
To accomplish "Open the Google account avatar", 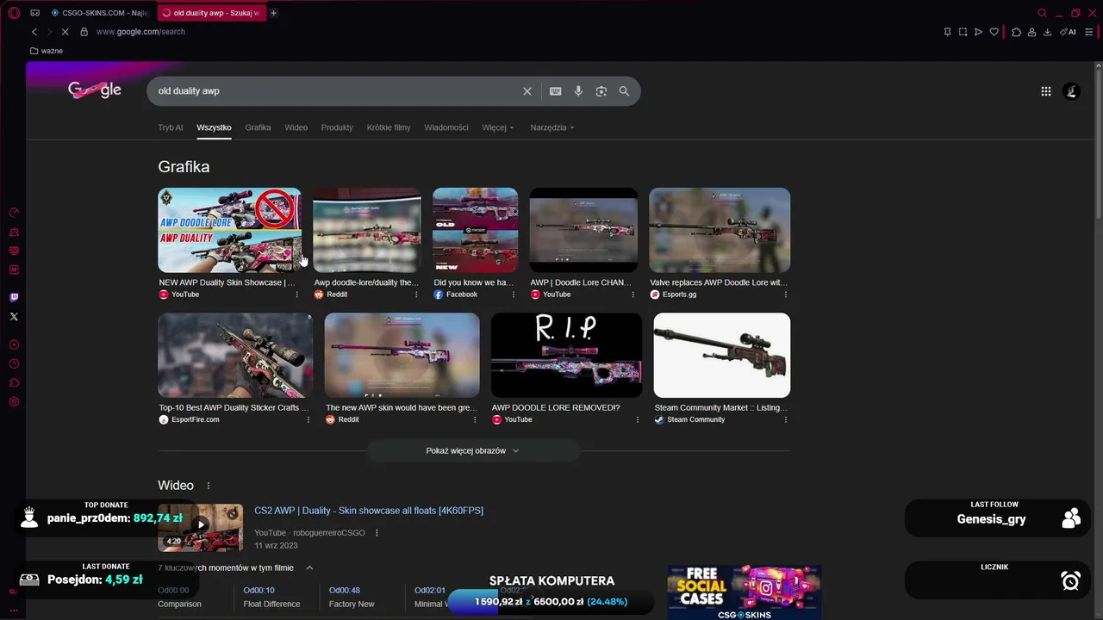I will click(x=1071, y=91).
